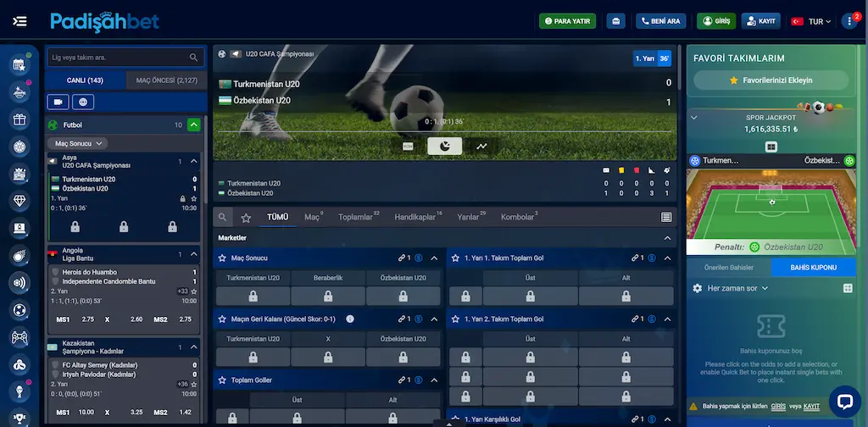Click the PARA YATIR deposit button
Viewport: 868px width, 427px height.
pyautogui.click(x=567, y=21)
